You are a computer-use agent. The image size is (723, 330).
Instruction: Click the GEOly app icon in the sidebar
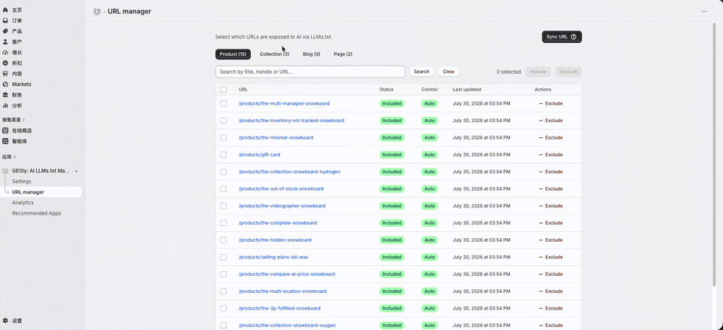click(5, 171)
